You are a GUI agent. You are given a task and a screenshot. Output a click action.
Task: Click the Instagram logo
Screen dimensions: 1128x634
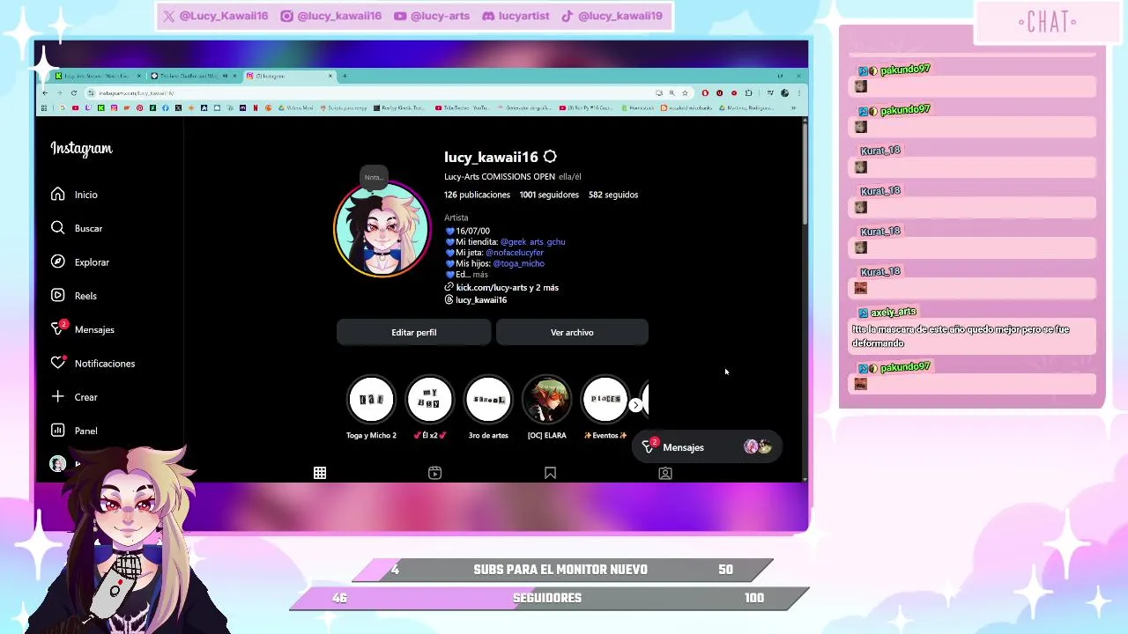coord(81,149)
